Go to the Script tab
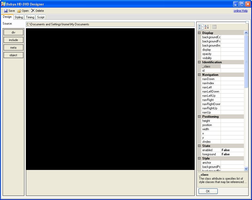Screen dimensions: 252x200 pyautogui.click(x=41, y=17)
